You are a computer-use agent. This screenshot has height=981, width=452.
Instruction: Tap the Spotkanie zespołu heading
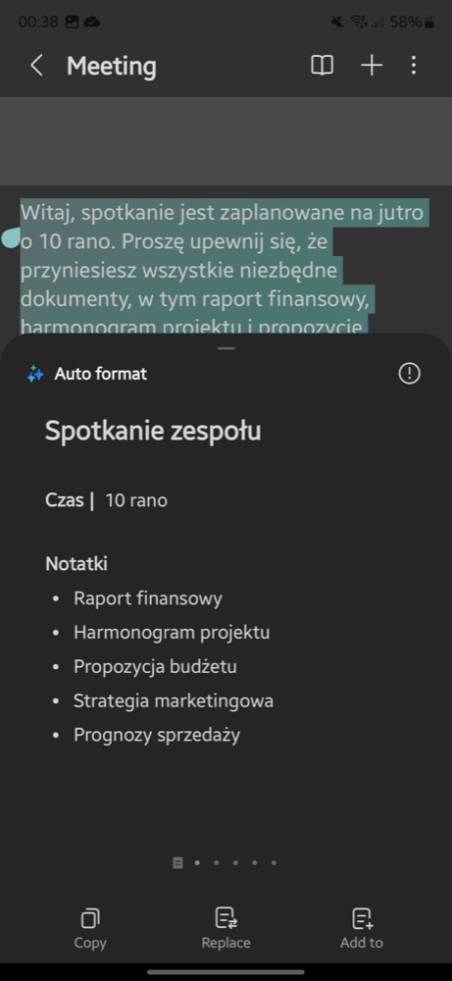(153, 431)
